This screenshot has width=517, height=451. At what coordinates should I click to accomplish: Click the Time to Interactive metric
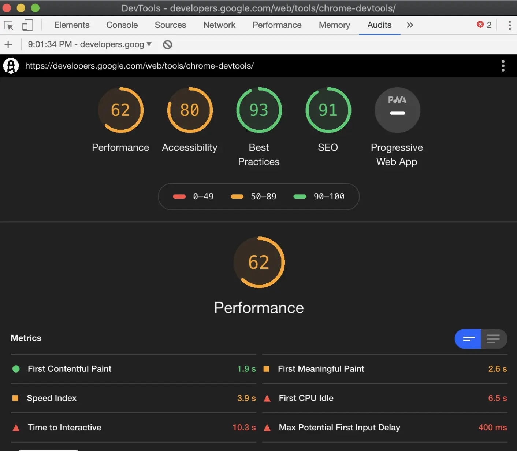pos(134,428)
